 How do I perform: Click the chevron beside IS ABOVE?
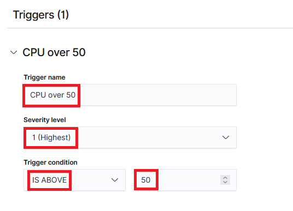pos(115,180)
